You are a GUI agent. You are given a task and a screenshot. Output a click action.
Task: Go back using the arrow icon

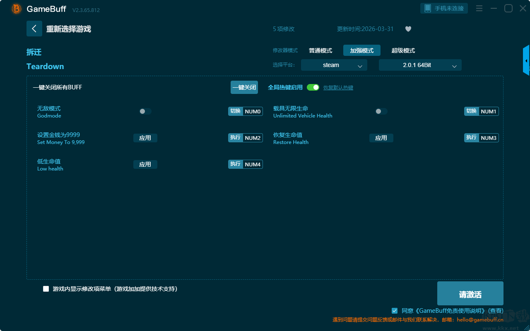pos(34,29)
